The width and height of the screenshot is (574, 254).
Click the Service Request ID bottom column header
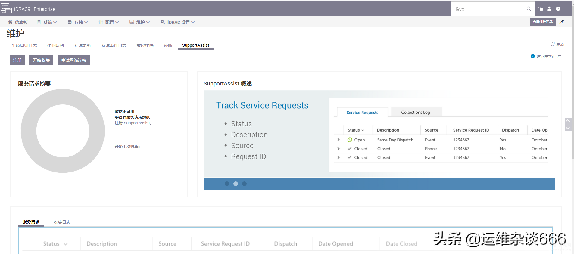coord(225,244)
